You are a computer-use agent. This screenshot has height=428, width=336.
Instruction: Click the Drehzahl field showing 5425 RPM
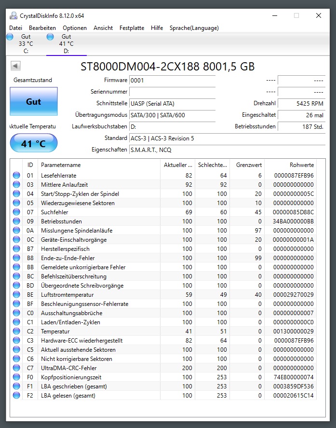pyautogui.click(x=301, y=103)
